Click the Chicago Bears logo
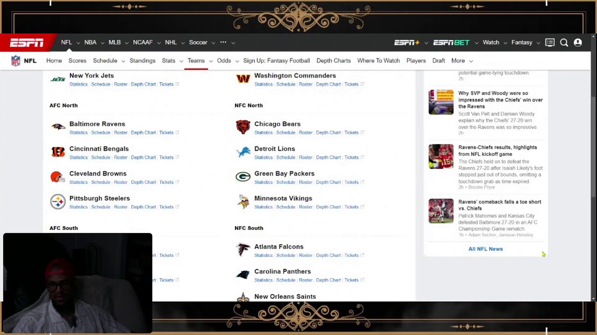 [x=243, y=127]
